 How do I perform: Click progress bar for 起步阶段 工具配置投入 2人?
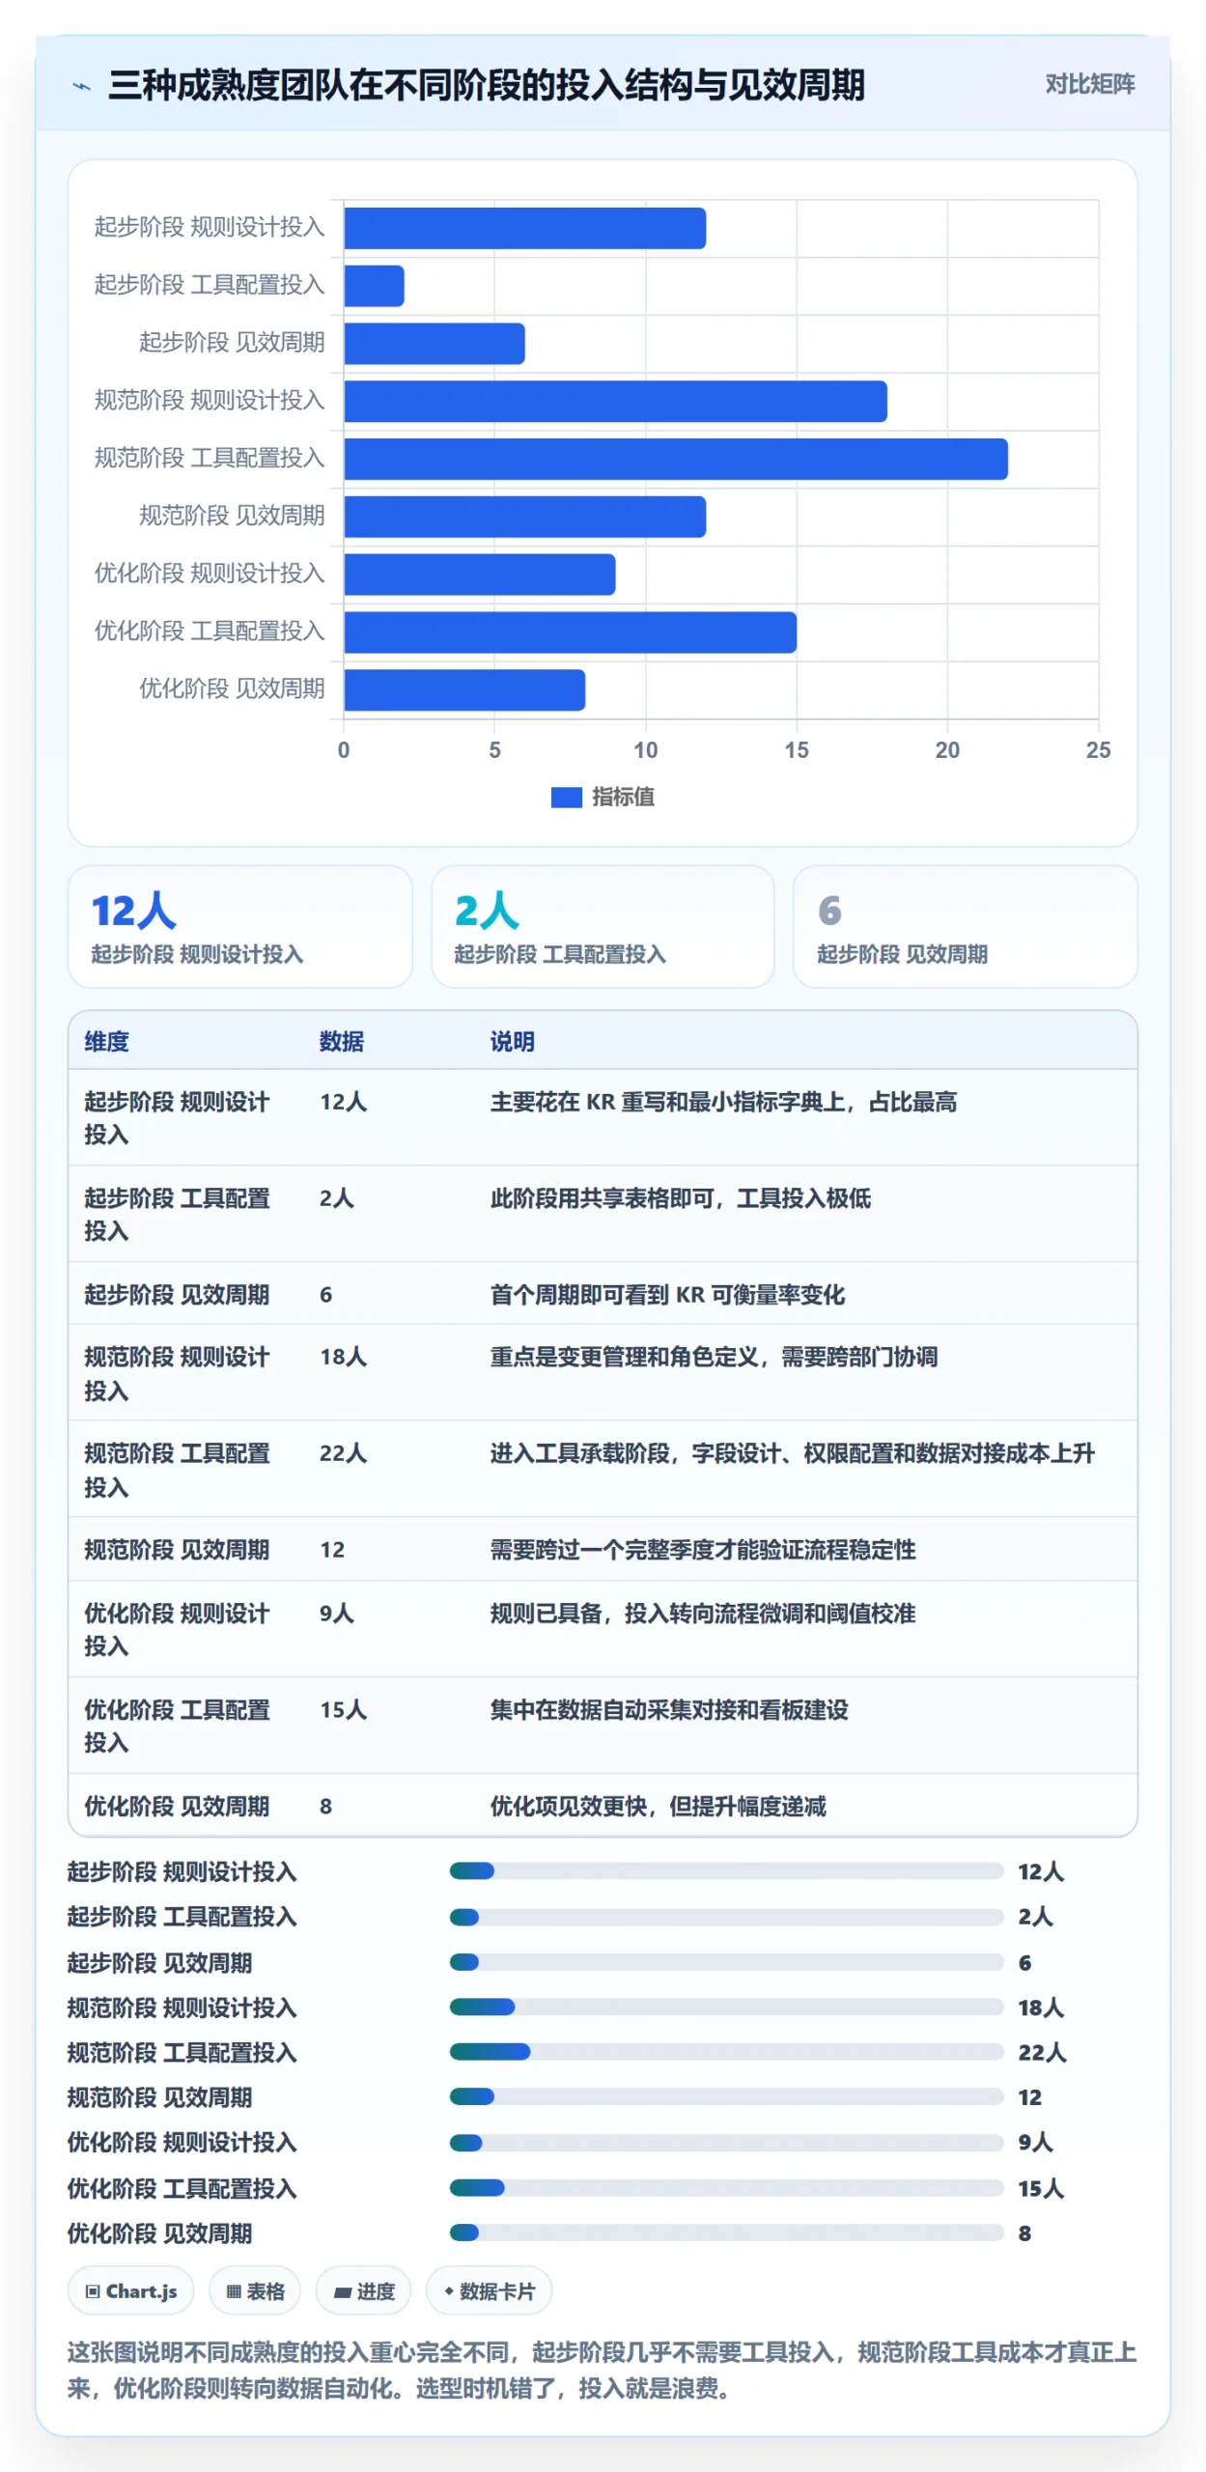coord(726,1917)
